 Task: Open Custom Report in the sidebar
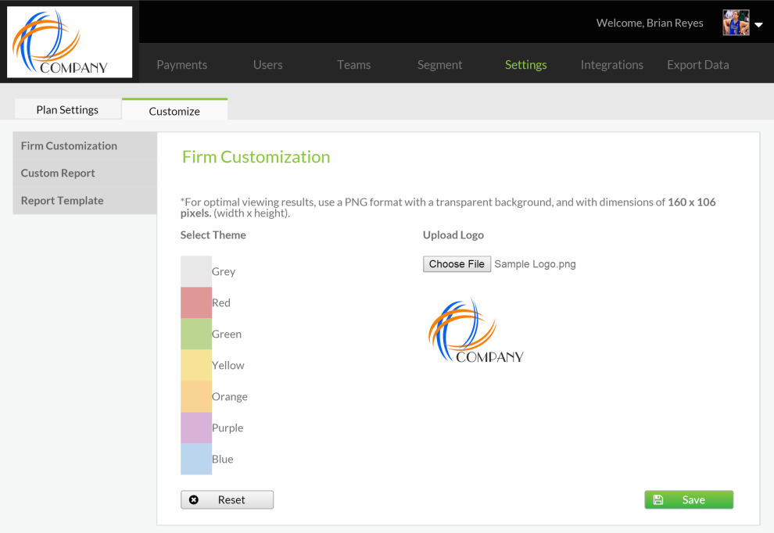tap(85, 173)
